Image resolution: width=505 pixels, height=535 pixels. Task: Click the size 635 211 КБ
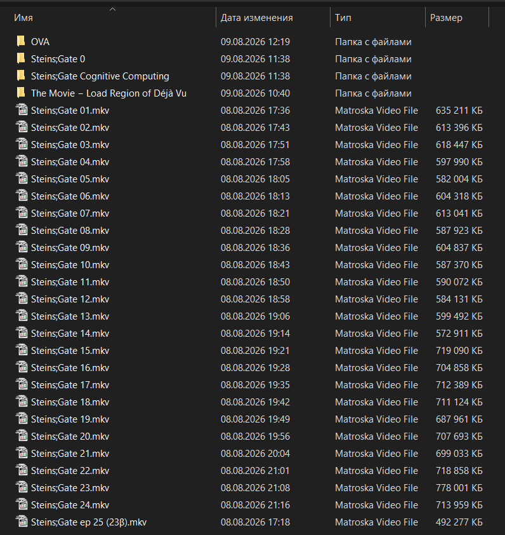click(x=459, y=111)
